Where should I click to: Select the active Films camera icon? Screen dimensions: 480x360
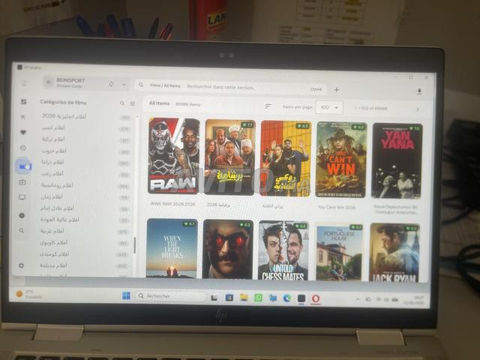pos(23,166)
